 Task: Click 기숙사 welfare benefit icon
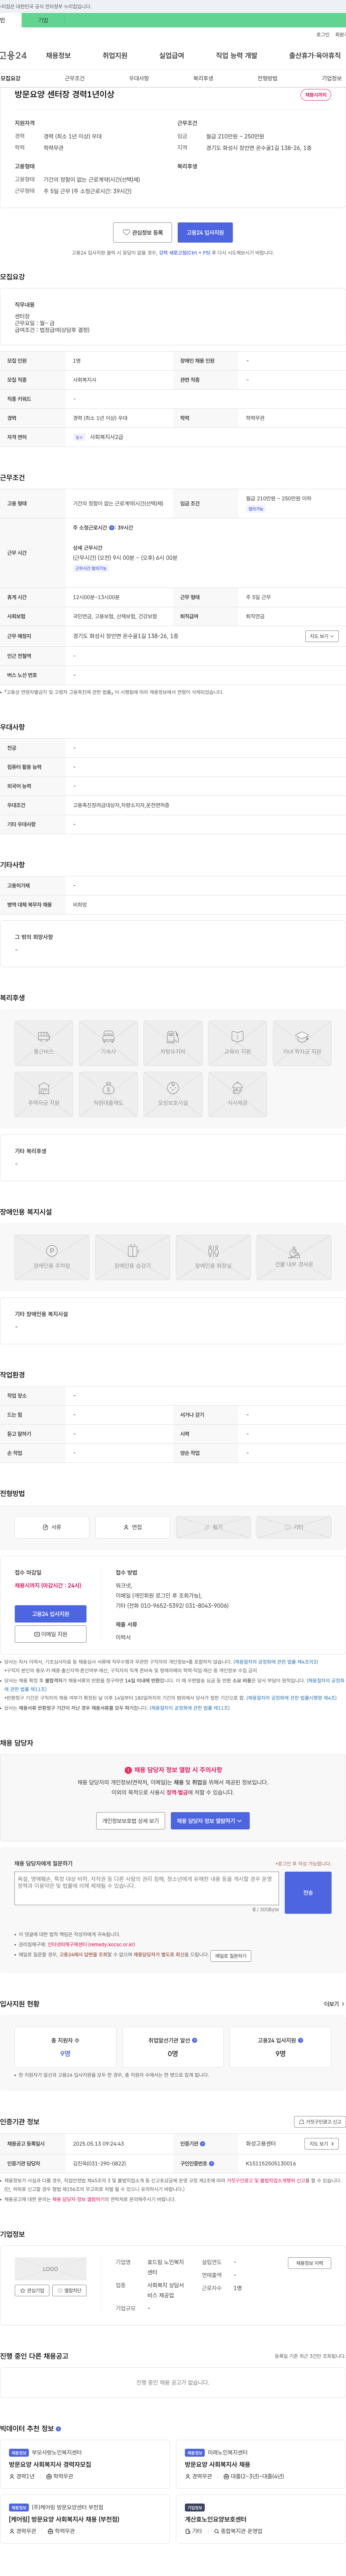click(x=108, y=1042)
